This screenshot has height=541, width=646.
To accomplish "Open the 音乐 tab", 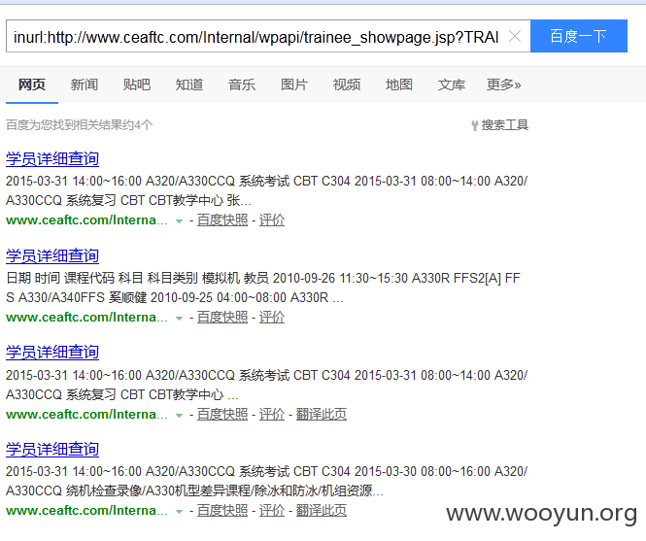I will pos(242,85).
